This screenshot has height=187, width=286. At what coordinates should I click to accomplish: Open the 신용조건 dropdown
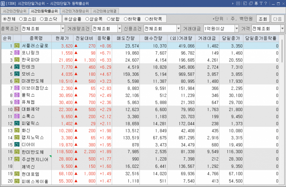click(x=178, y=29)
